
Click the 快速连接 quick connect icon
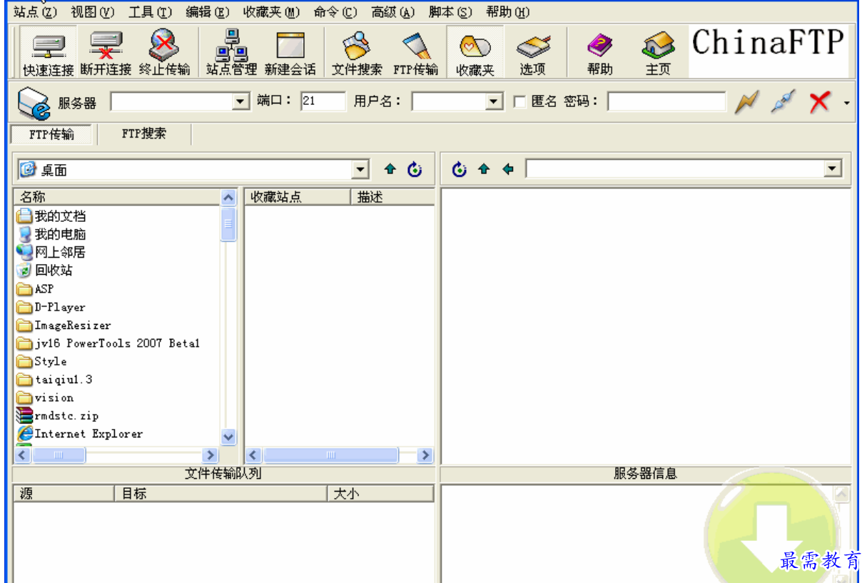(x=49, y=53)
